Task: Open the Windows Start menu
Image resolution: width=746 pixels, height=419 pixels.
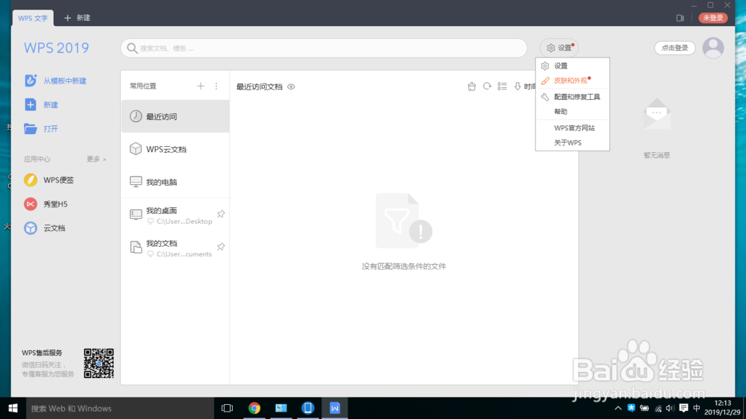Action: [x=13, y=408]
